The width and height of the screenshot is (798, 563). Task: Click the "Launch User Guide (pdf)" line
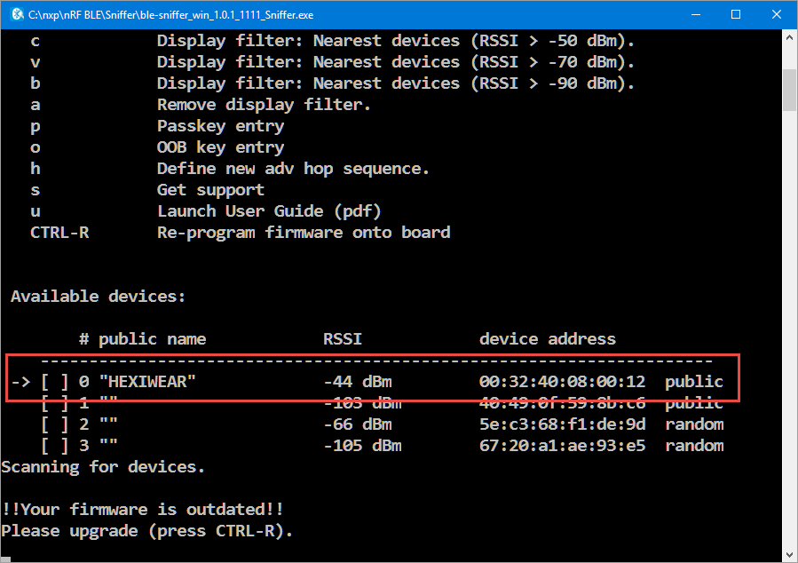269,211
